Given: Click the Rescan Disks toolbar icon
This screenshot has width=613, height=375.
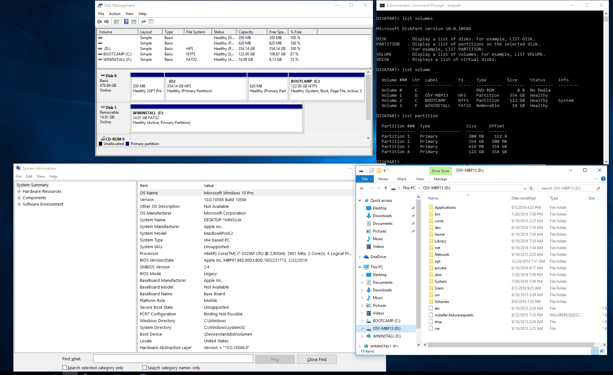Looking at the screenshot, I should click(x=143, y=21).
